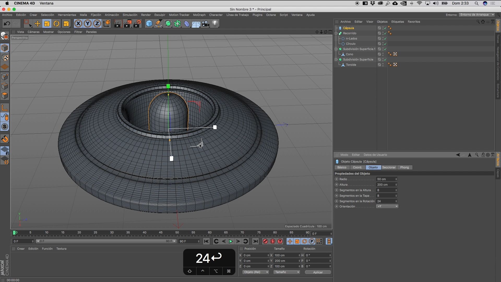Open the viewport Cámaras menu
This screenshot has width=501, height=282.
click(33, 32)
